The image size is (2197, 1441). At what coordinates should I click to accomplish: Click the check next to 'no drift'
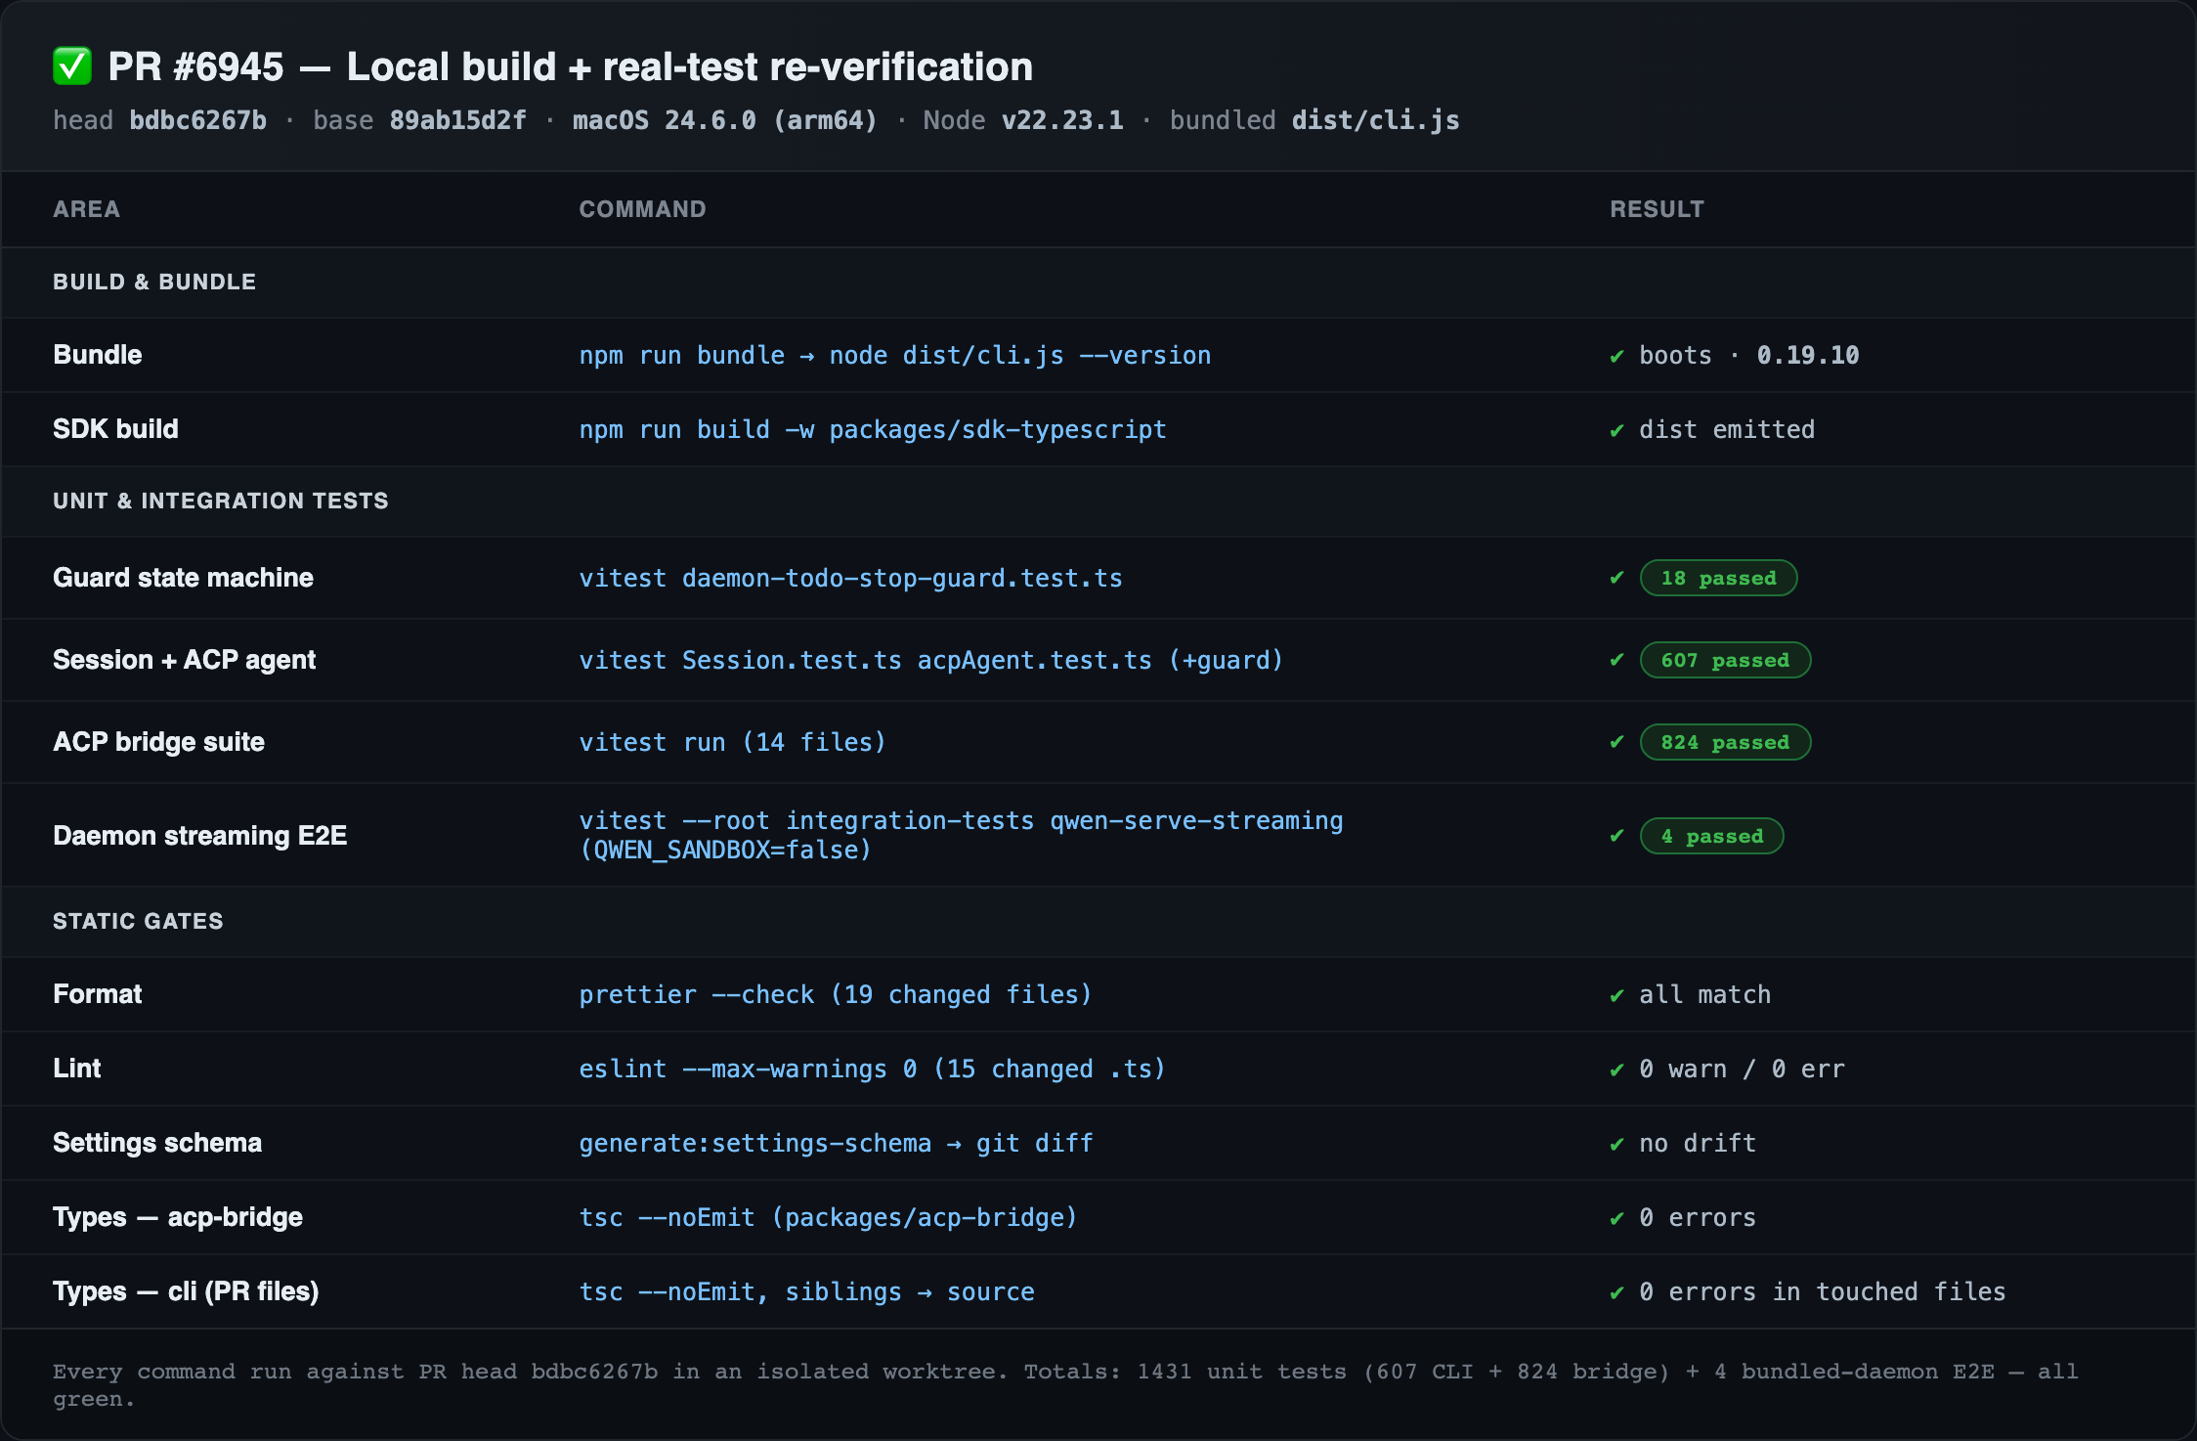1616,1144
